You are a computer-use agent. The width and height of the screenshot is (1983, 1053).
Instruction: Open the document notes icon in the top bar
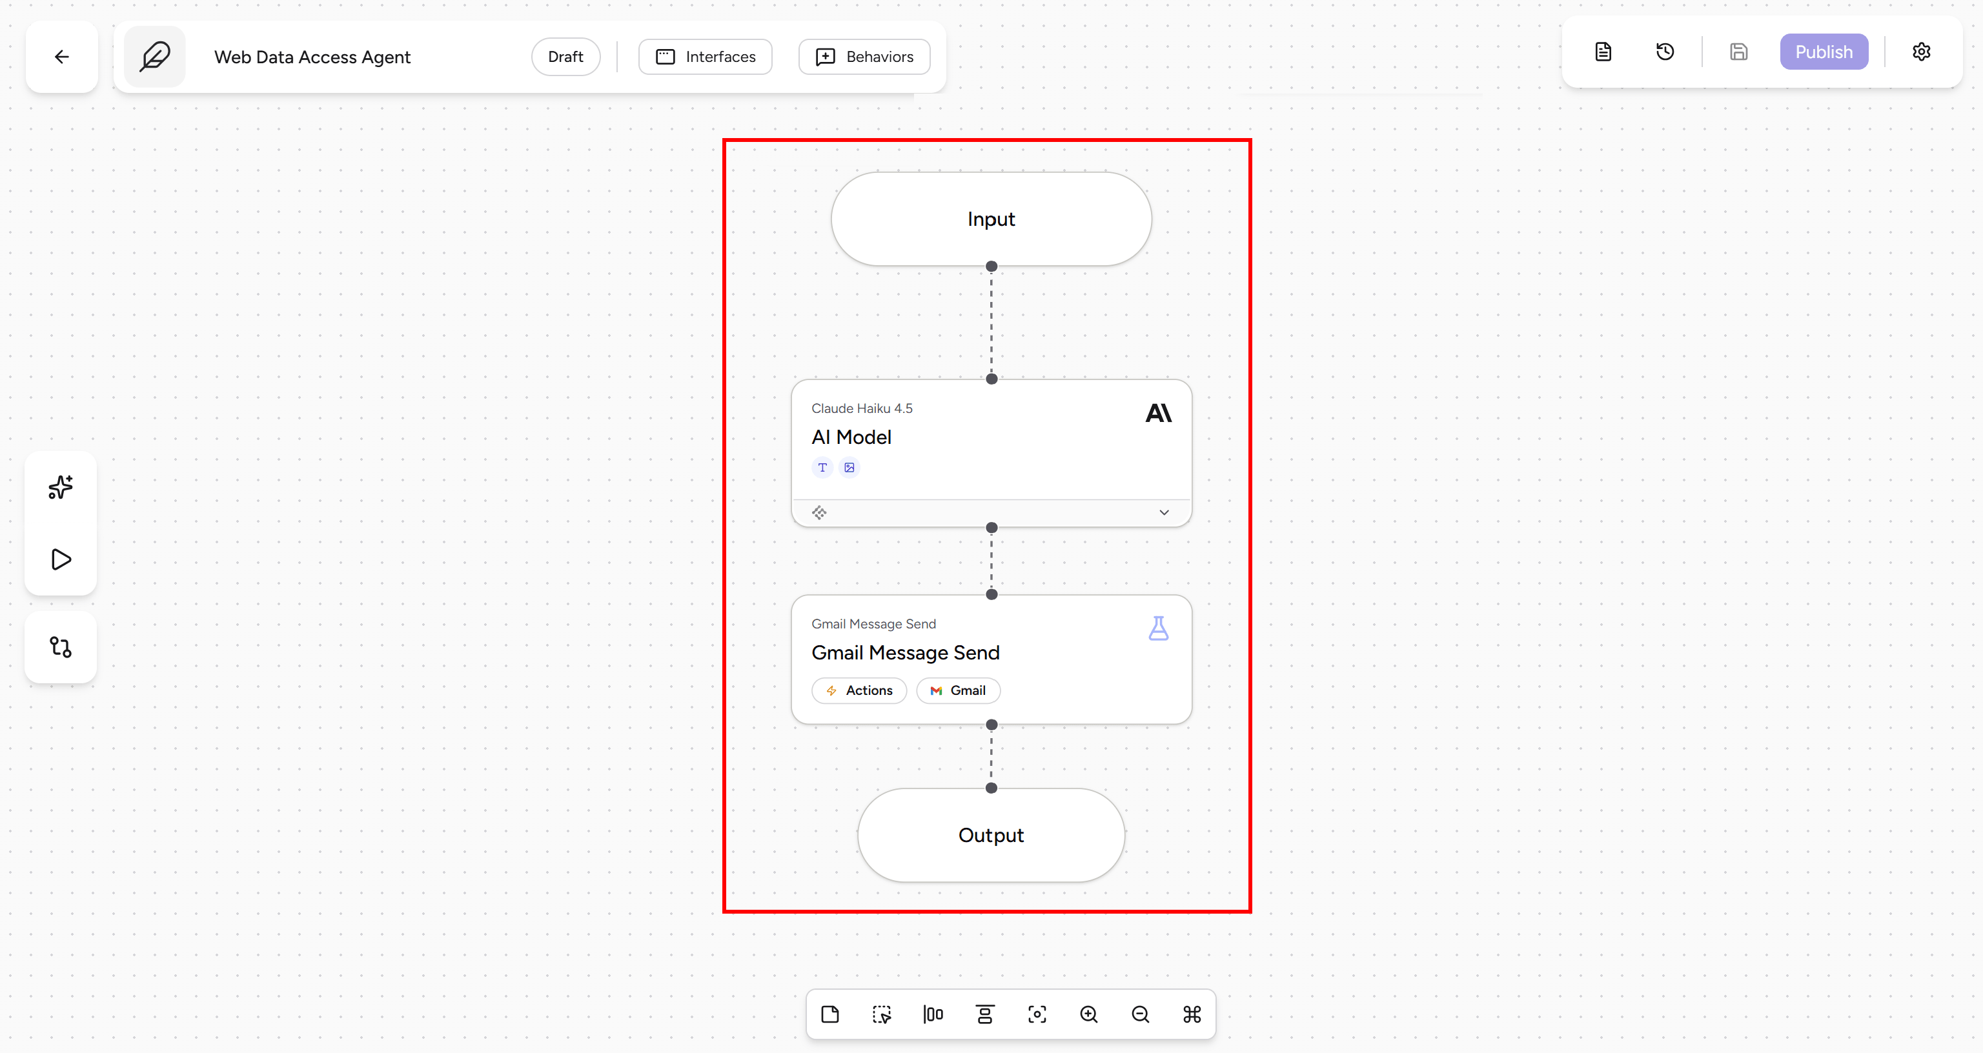coord(1603,52)
